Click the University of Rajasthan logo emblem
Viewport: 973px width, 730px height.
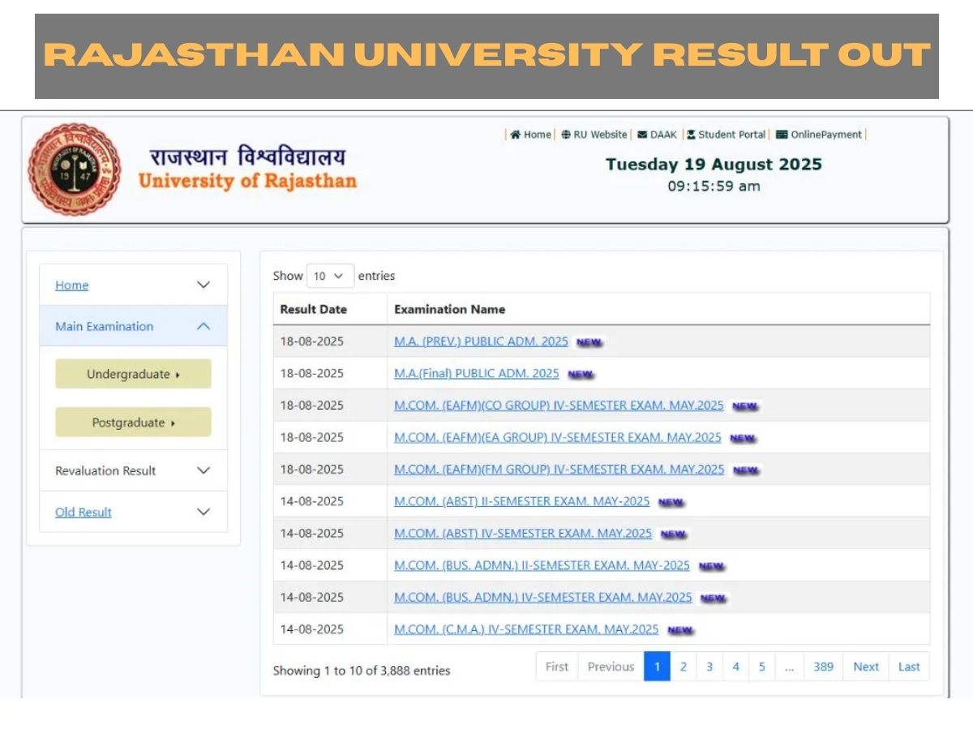(75, 170)
